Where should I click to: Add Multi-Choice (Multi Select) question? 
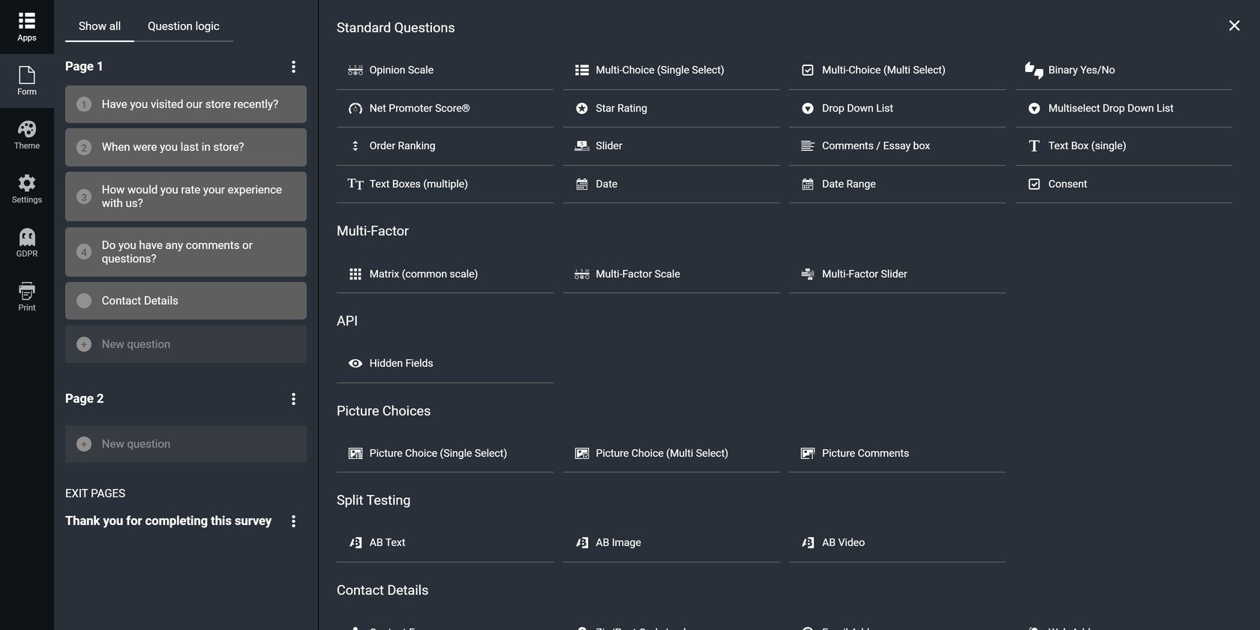click(x=883, y=70)
